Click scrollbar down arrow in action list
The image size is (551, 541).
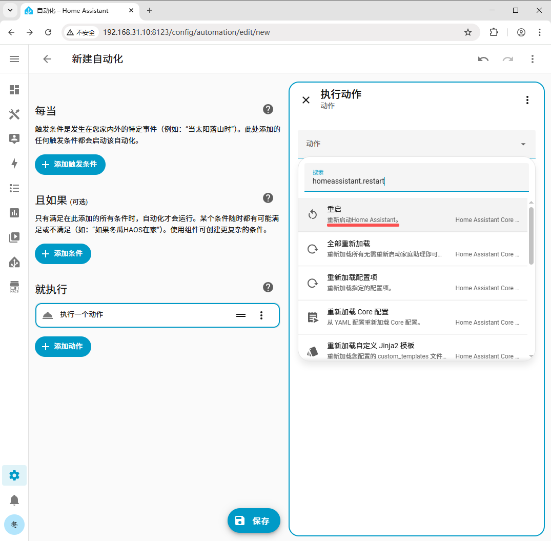point(531,356)
